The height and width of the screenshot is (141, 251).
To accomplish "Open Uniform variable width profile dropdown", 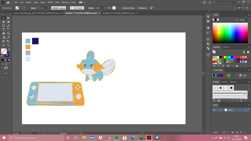I will pos(67,8).
